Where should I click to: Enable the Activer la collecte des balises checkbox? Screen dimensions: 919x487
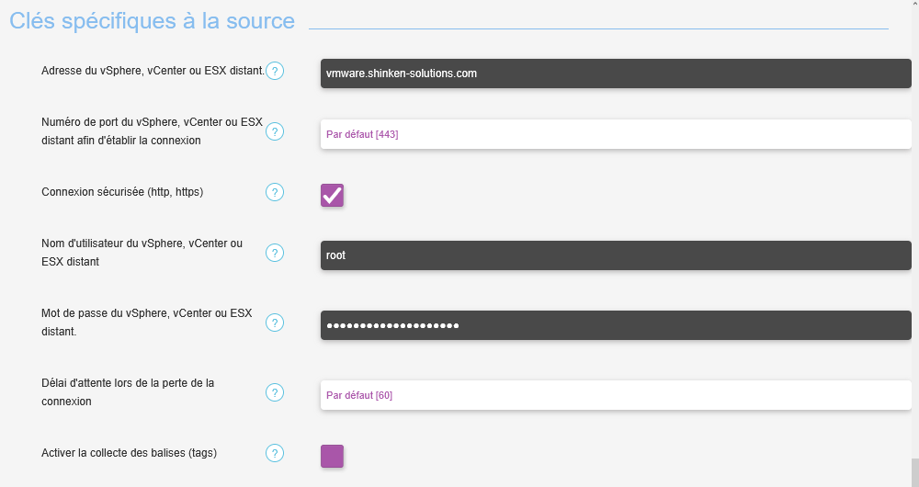tap(332, 456)
